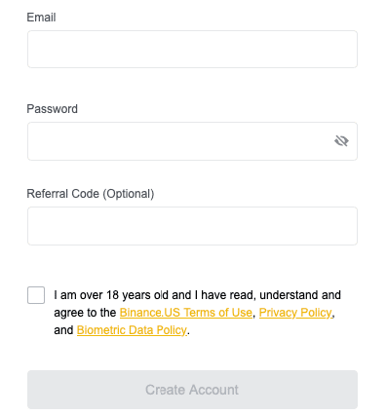This screenshot has width=387, height=415.
Task: View Terms of Use via yellow hyperlink
Action: 186,313
